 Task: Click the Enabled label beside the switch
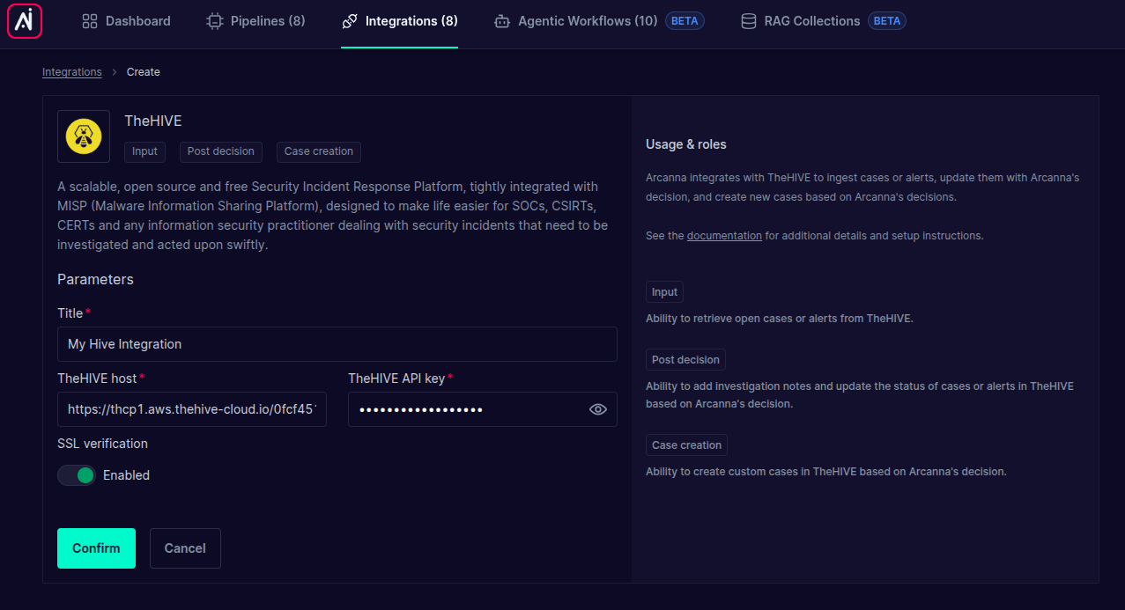[126, 475]
